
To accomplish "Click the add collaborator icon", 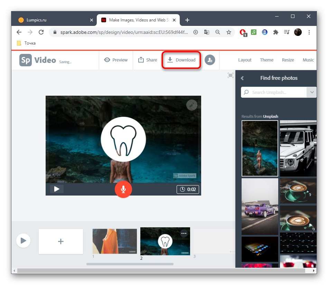I will click(210, 60).
